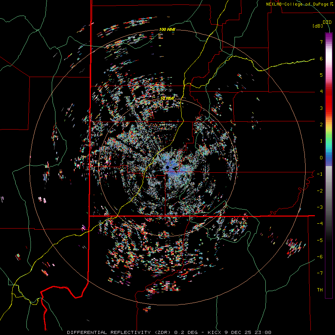Click the 3 value on the color scale
335x335 pixels.
pyautogui.click(x=321, y=108)
